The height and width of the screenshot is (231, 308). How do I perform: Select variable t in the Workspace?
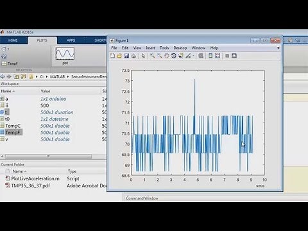(6, 112)
